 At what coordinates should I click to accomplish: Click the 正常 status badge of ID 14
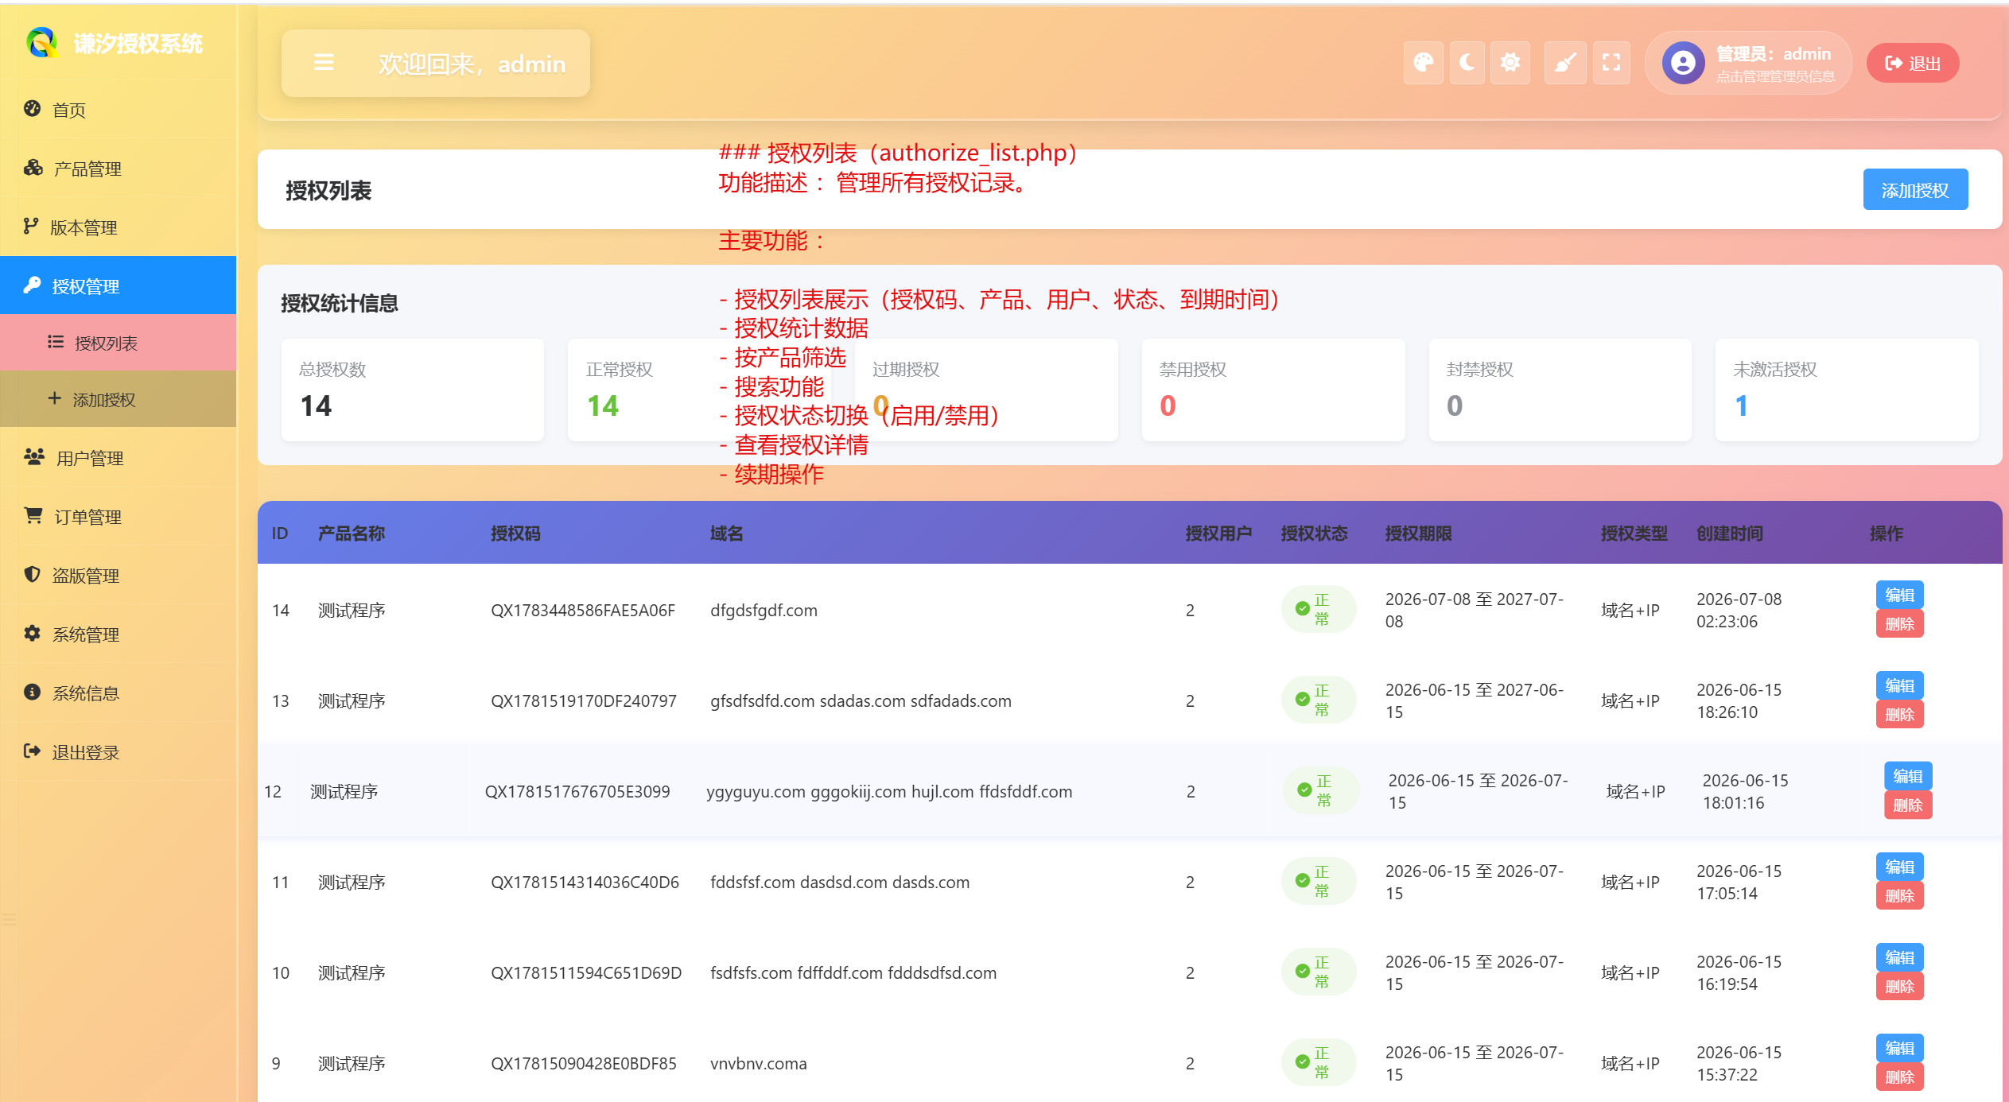(1318, 610)
